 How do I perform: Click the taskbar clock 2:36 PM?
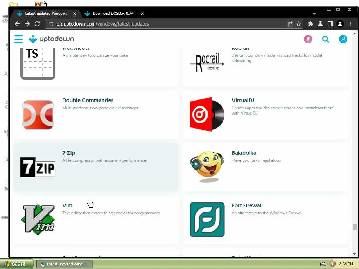pyautogui.click(x=346, y=264)
